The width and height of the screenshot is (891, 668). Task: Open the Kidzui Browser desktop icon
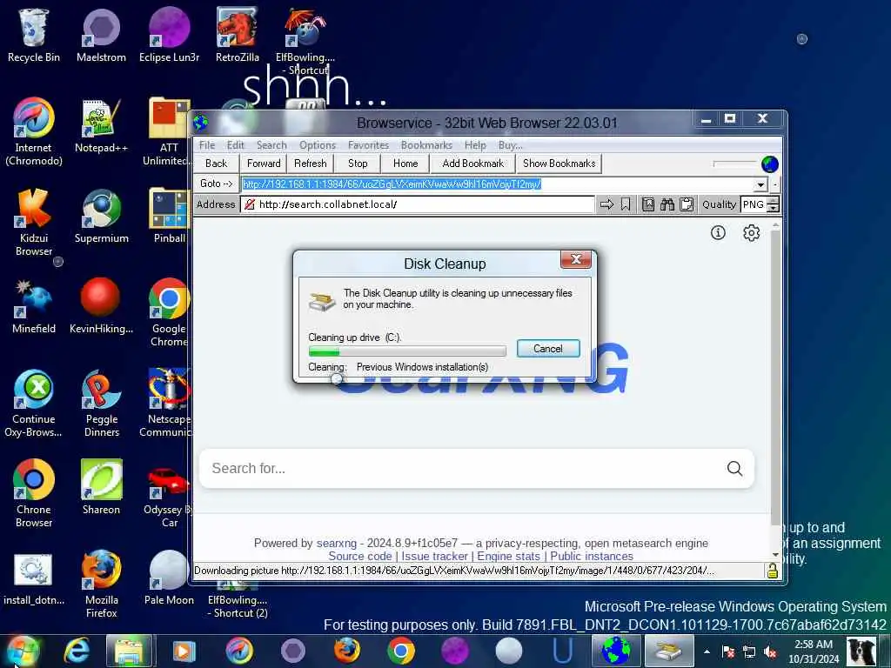tap(34, 222)
